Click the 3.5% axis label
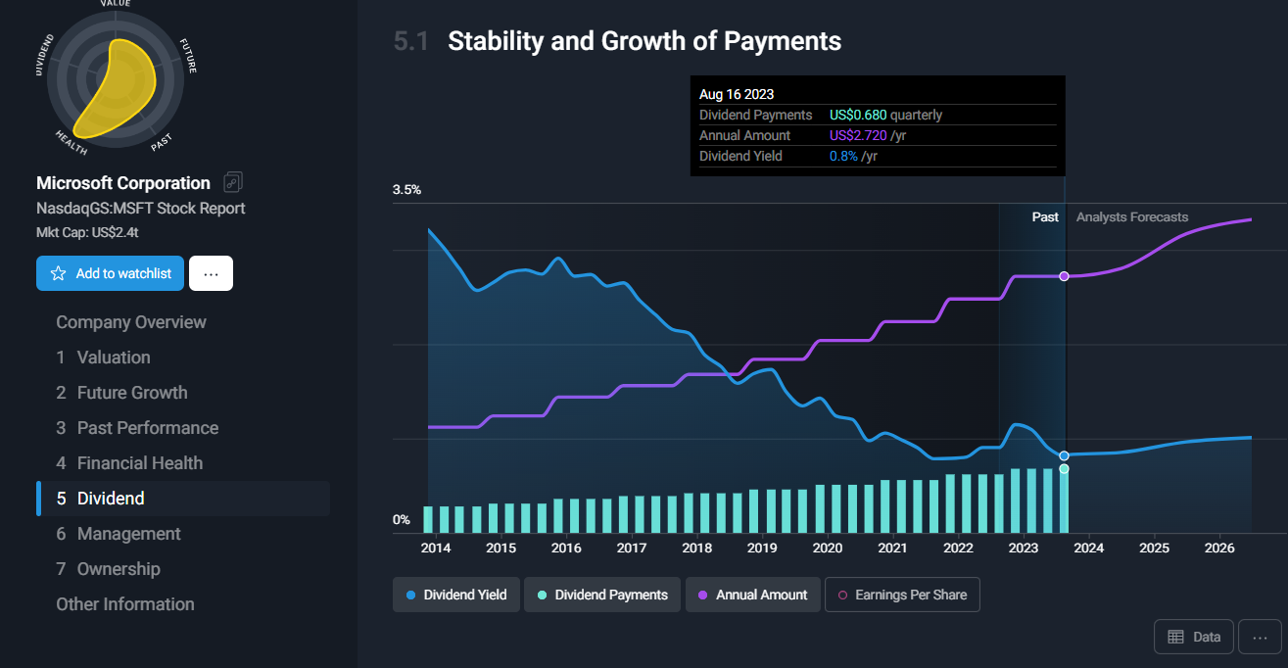The image size is (1288, 668). [x=407, y=189]
